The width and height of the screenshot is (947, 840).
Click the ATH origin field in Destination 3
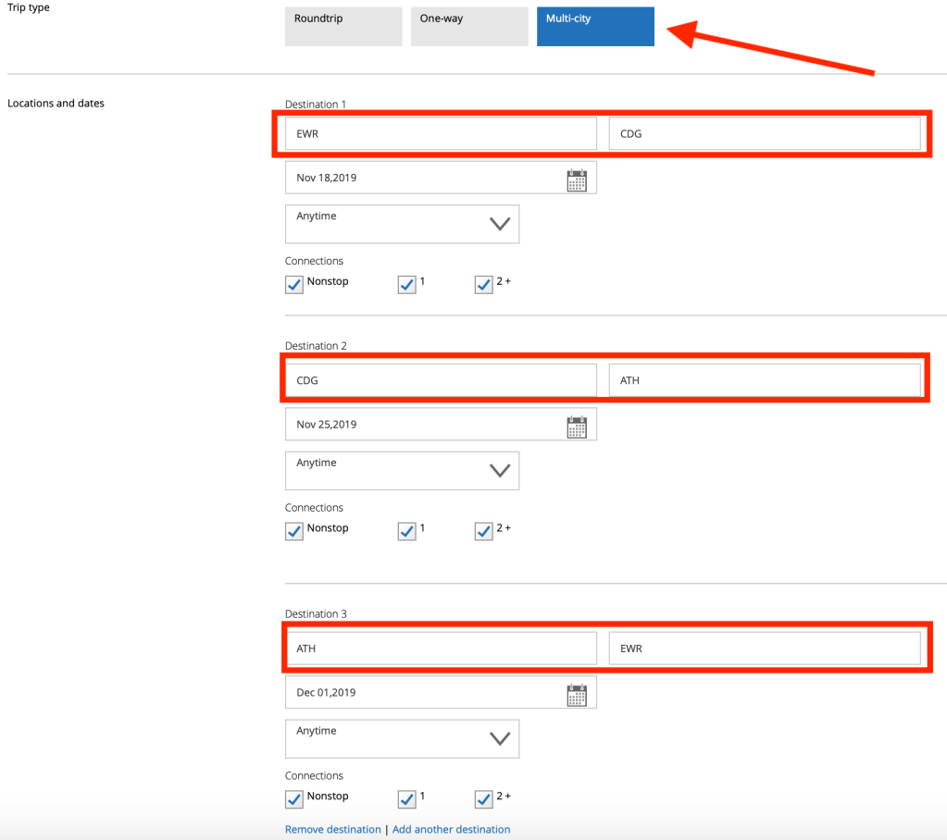[441, 649]
